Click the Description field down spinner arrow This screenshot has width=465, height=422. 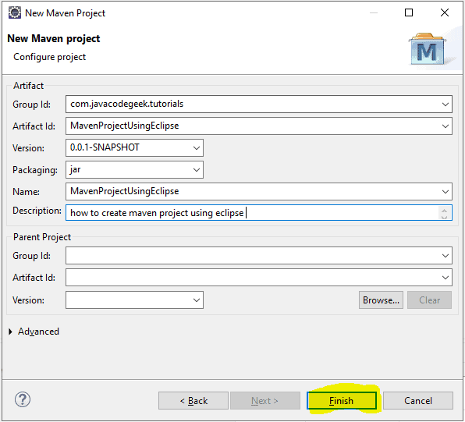pyautogui.click(x=444, y=217)
